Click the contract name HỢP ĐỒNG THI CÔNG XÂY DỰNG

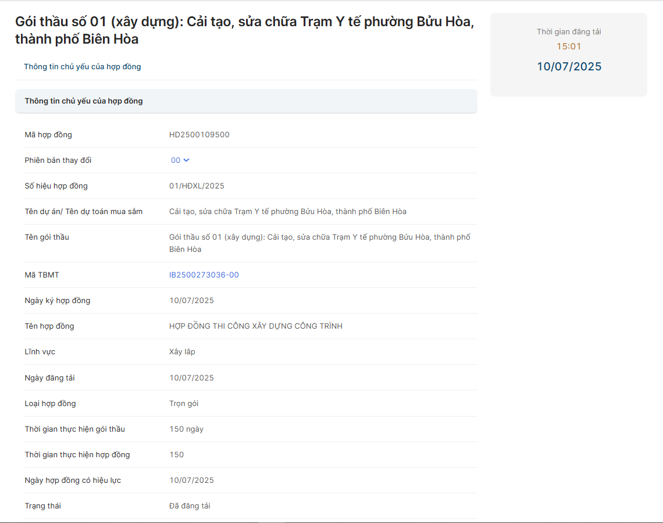click(x=255, y=326)
